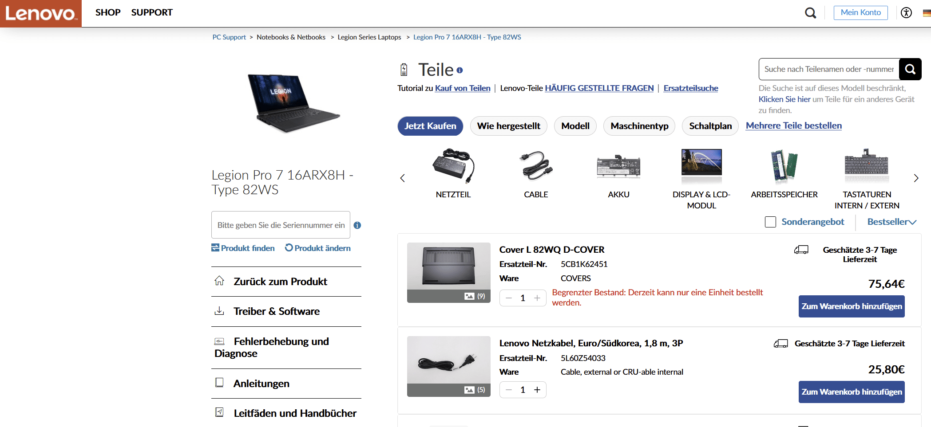The width and height of the screenshot is (931, 427).
Task: Click info icon next to Teile heading
Action: pyautogui.click(x=460, y=70)
